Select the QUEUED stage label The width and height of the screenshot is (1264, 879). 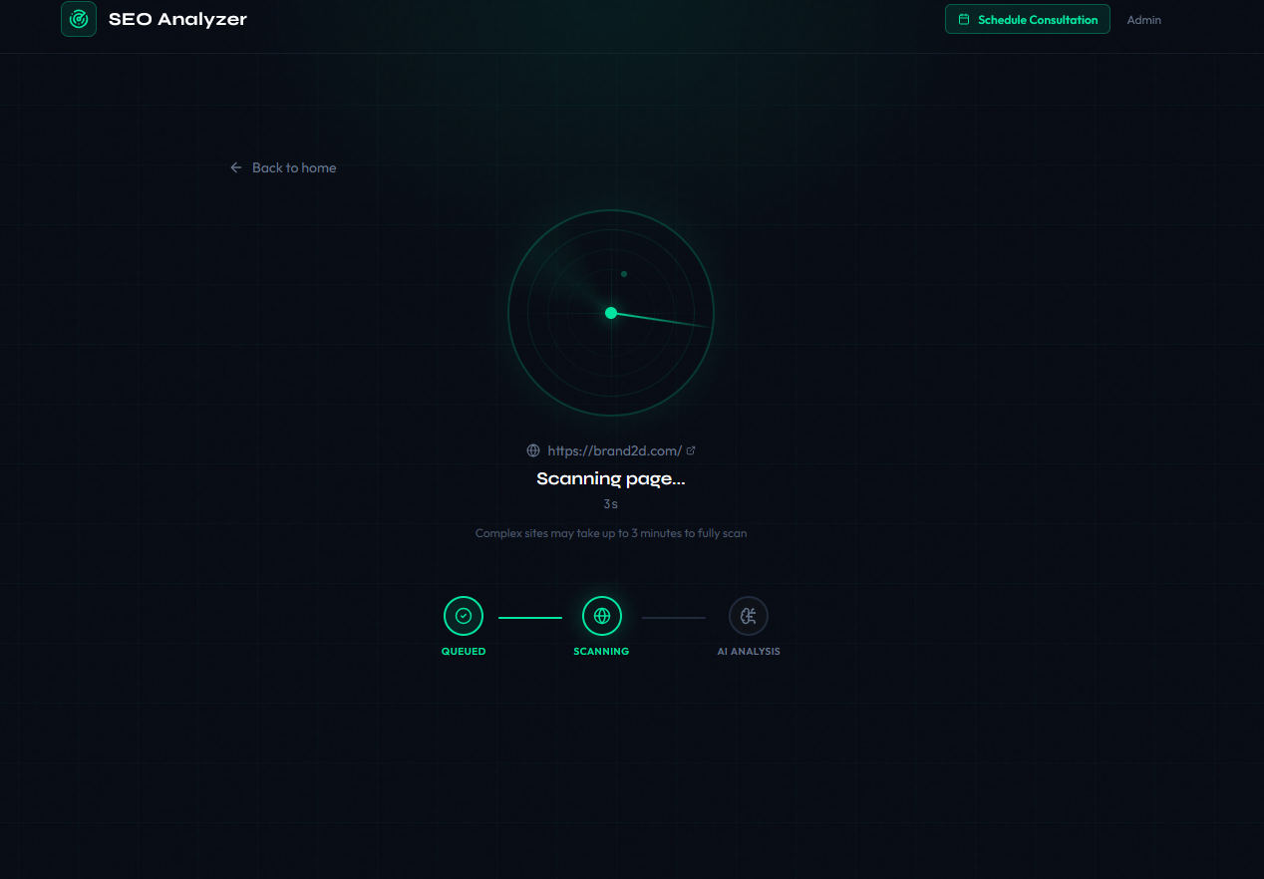[463, 651]
